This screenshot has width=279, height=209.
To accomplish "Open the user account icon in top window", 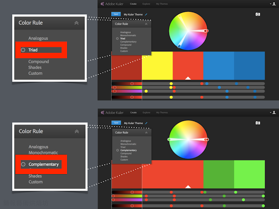I will point(274,4).
